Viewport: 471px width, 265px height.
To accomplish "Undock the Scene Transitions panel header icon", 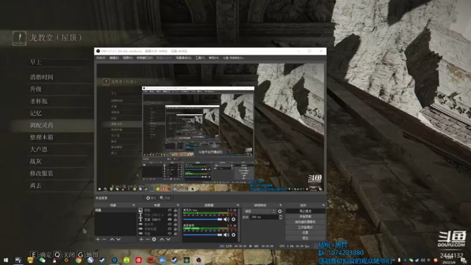I will [x=281, y=205].
